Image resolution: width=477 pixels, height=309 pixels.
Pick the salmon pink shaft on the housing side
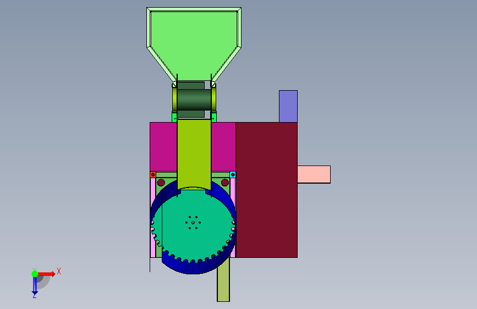[314, 174]
